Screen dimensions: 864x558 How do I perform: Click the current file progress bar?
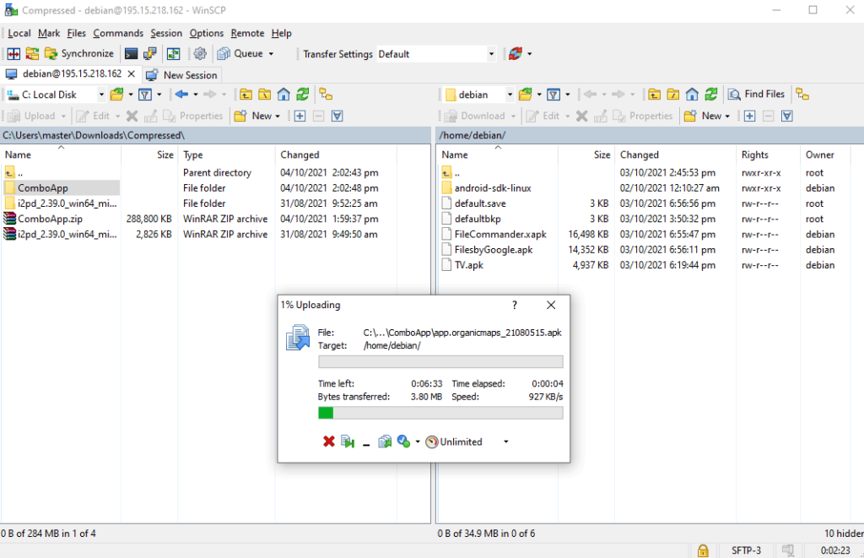point(440,361)
